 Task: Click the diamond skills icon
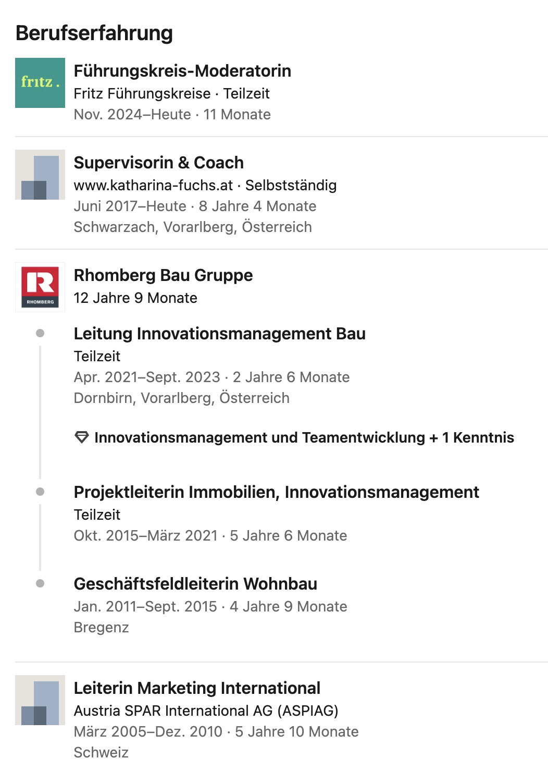tap(82, 437)
